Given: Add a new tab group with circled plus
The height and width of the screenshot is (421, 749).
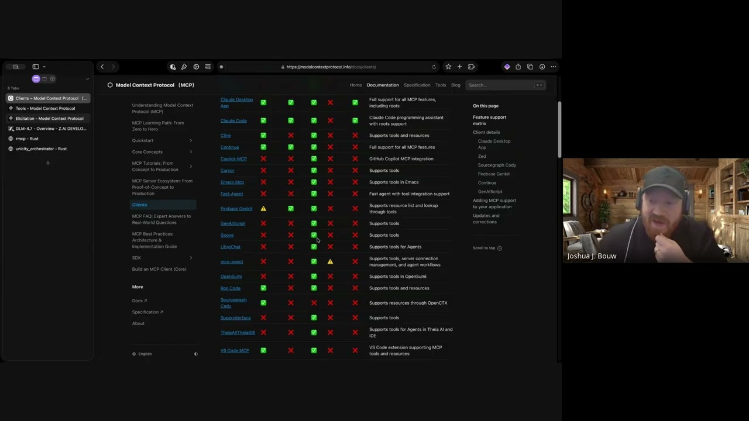Looking at the screenshot, I should (x=52, y=78).
